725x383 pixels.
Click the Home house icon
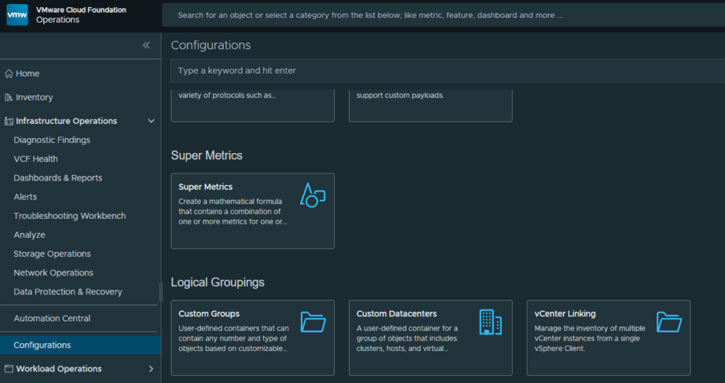tap(8, 74)
